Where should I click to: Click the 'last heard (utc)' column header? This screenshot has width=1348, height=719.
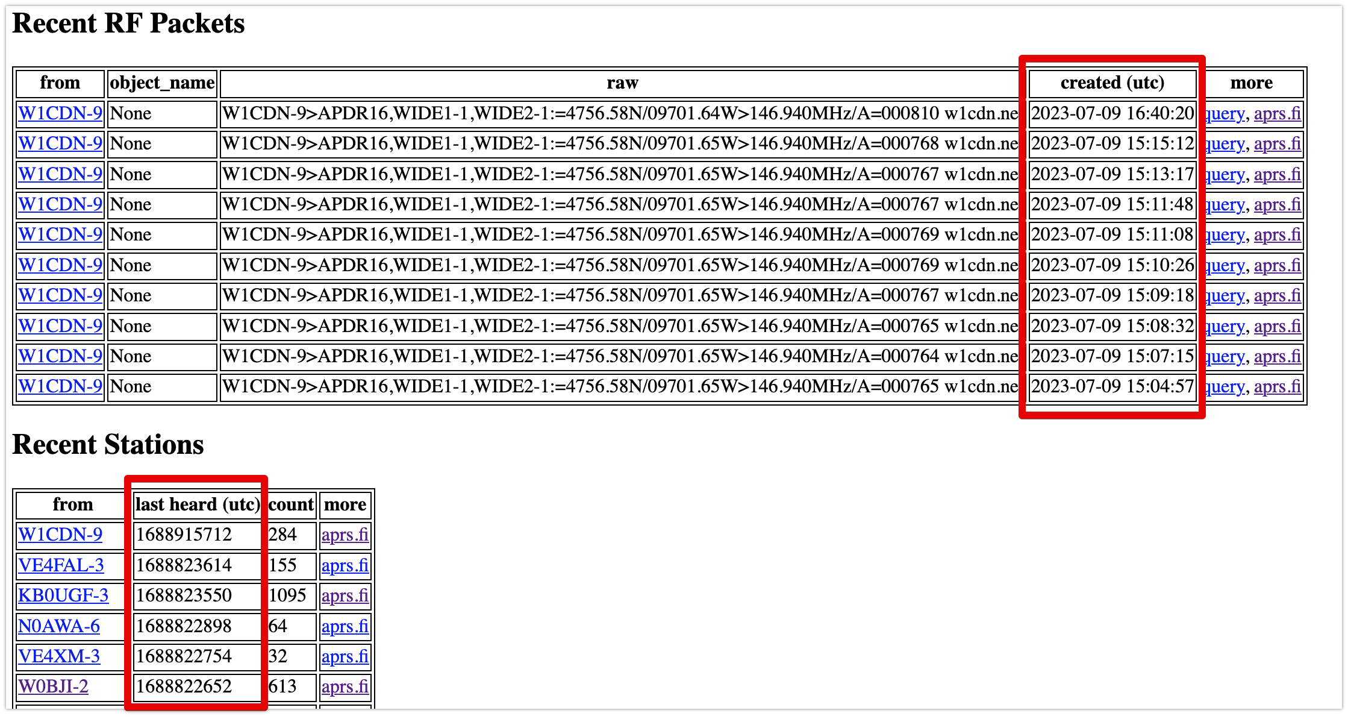198,504
